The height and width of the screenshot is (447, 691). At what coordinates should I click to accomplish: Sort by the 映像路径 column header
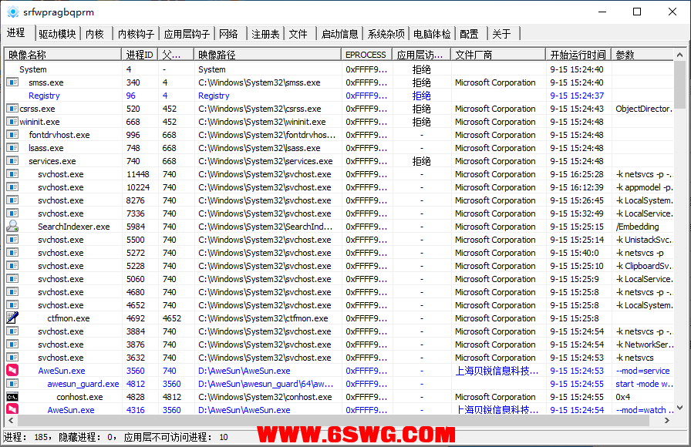(268, 55)
